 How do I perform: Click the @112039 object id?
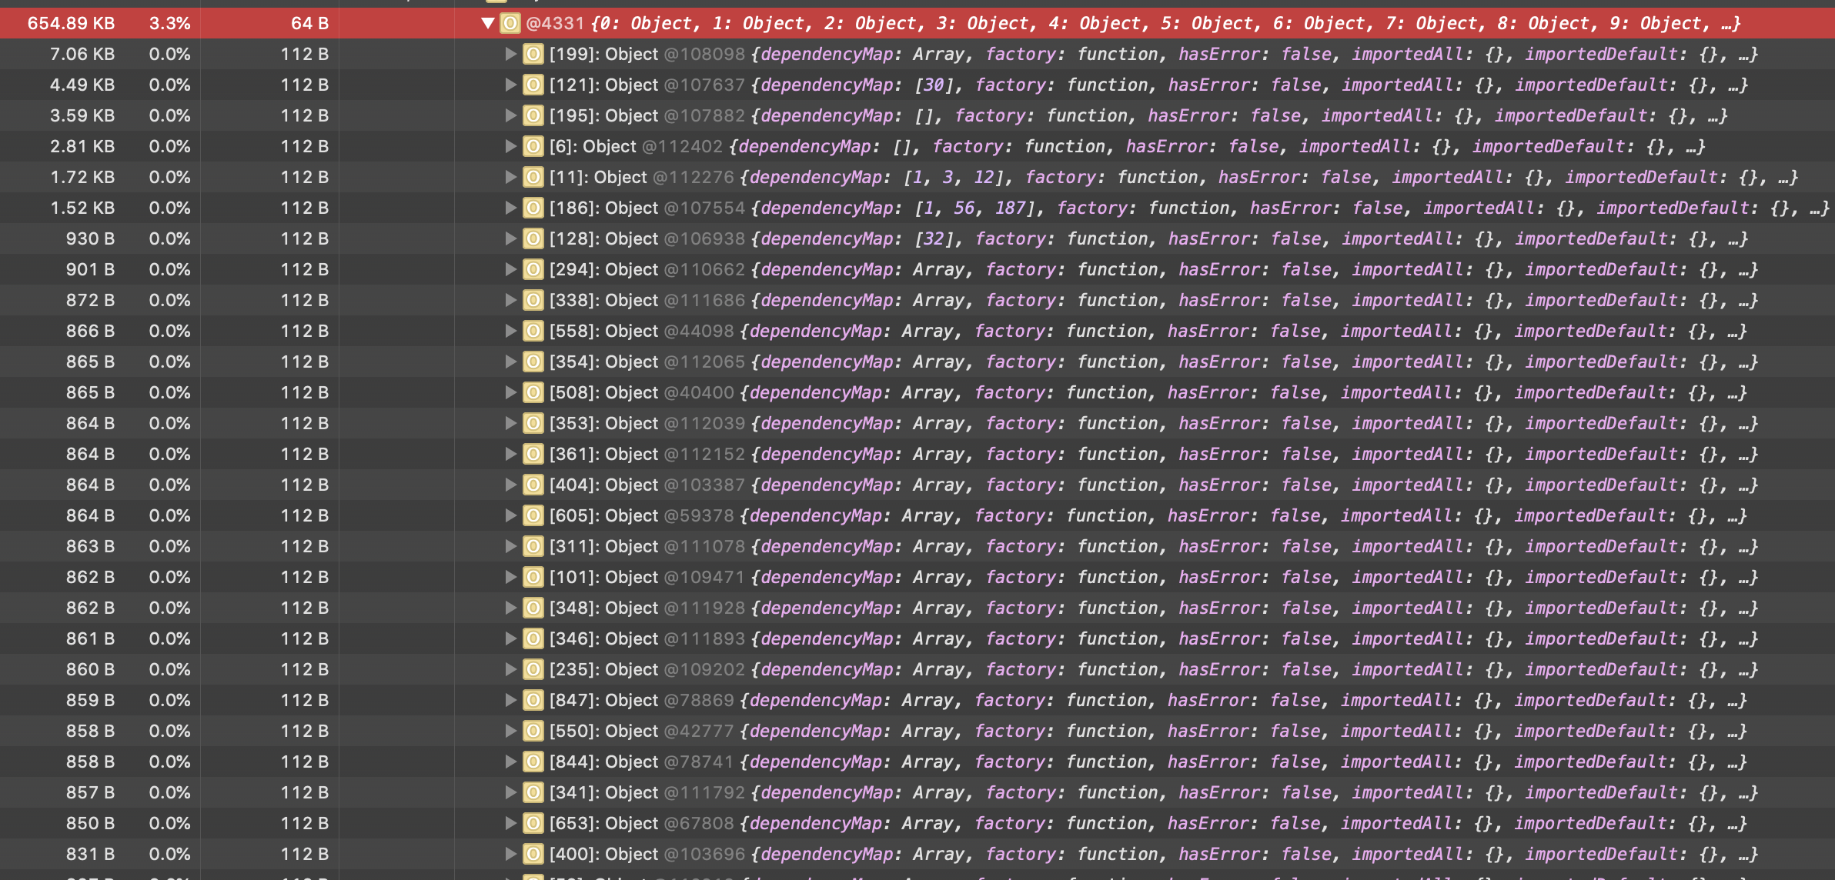704,423
